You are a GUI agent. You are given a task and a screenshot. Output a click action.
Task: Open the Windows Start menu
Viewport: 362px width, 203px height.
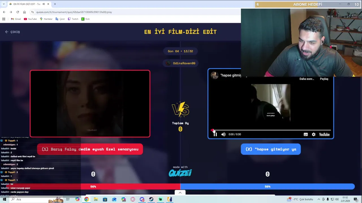point(4,199)
